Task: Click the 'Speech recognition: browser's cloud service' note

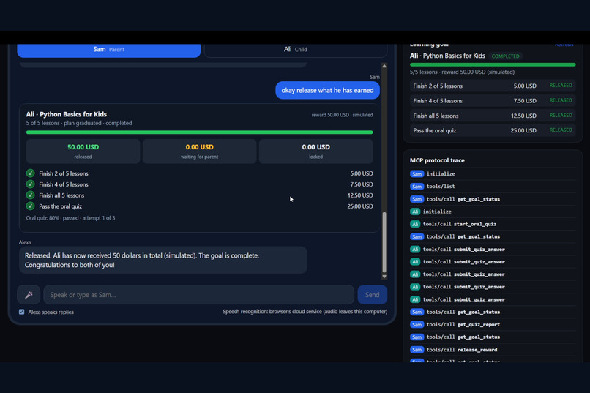Action: [305, 311]
